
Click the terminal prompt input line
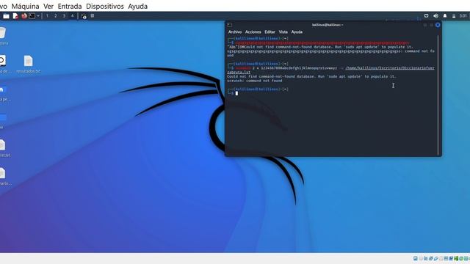pos(332,93)
